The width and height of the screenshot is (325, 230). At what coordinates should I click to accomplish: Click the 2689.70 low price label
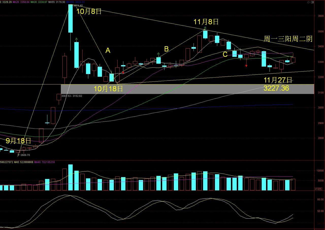(x=25, y=155)
